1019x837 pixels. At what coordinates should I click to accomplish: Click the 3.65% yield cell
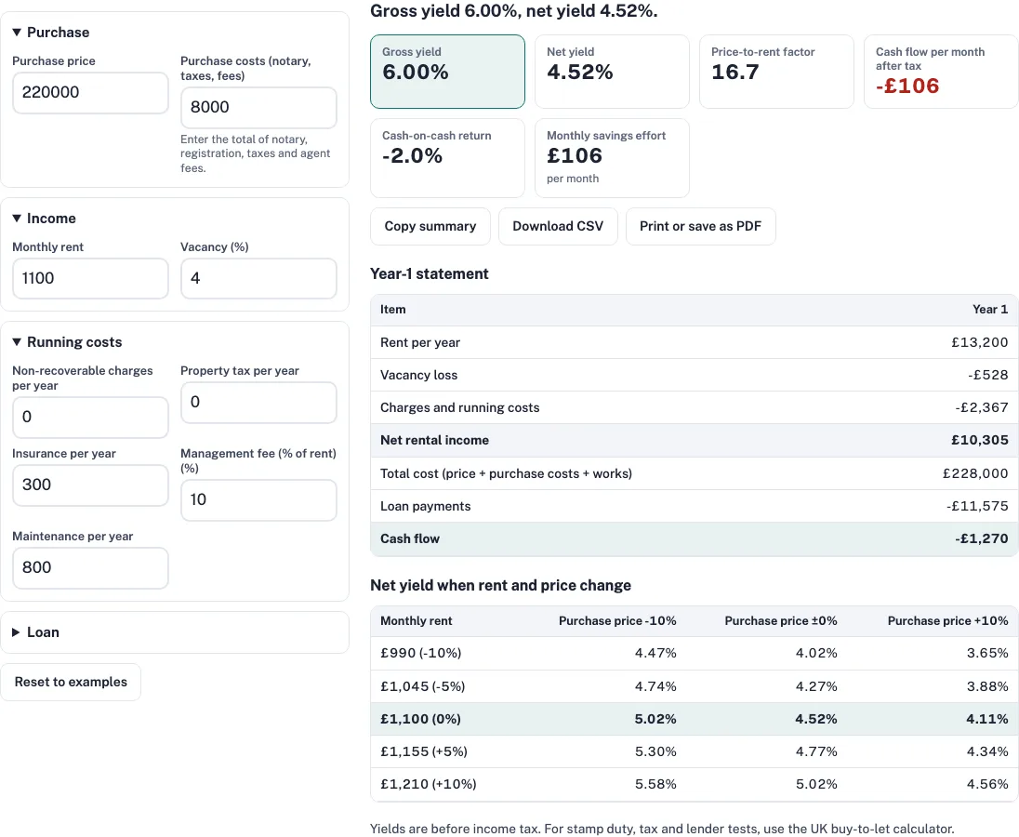(x=987, y=653)
